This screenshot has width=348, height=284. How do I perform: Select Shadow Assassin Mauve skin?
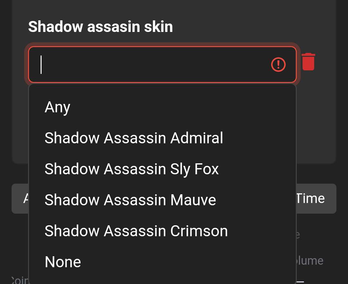[x=130, y=200]
